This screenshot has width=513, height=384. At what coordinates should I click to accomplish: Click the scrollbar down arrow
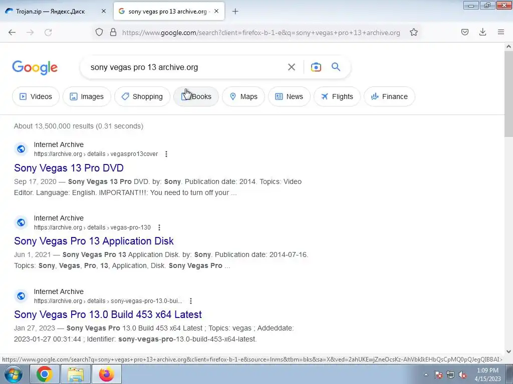pyautogui.click(x=508, y=351)
